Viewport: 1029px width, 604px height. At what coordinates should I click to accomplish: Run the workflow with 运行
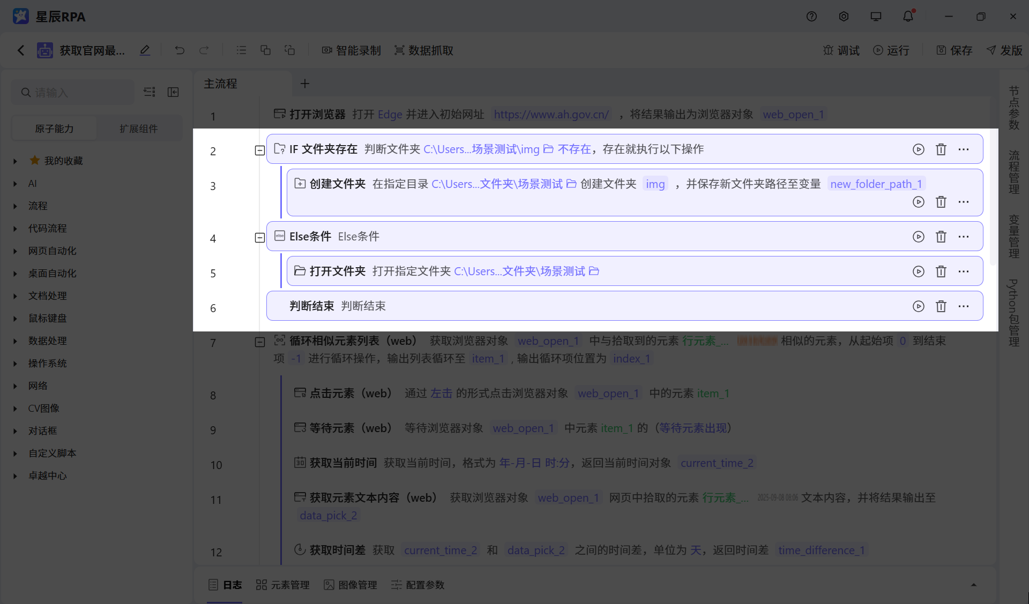click(x=891, y=50)
